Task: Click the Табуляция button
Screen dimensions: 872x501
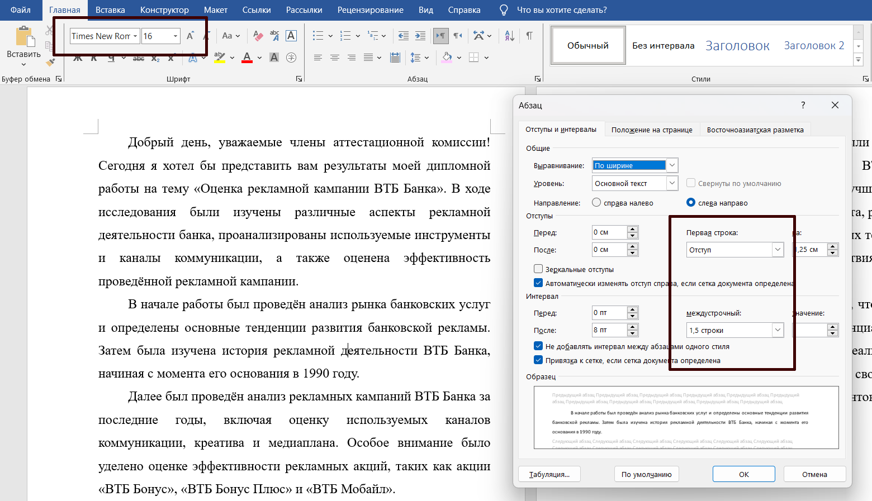Action: point(549,474)
